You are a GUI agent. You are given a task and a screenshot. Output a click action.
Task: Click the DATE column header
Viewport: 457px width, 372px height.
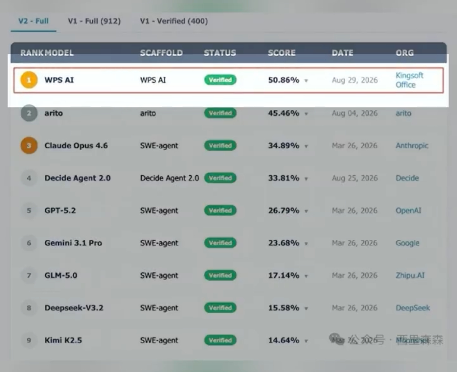tap(343, 53)
